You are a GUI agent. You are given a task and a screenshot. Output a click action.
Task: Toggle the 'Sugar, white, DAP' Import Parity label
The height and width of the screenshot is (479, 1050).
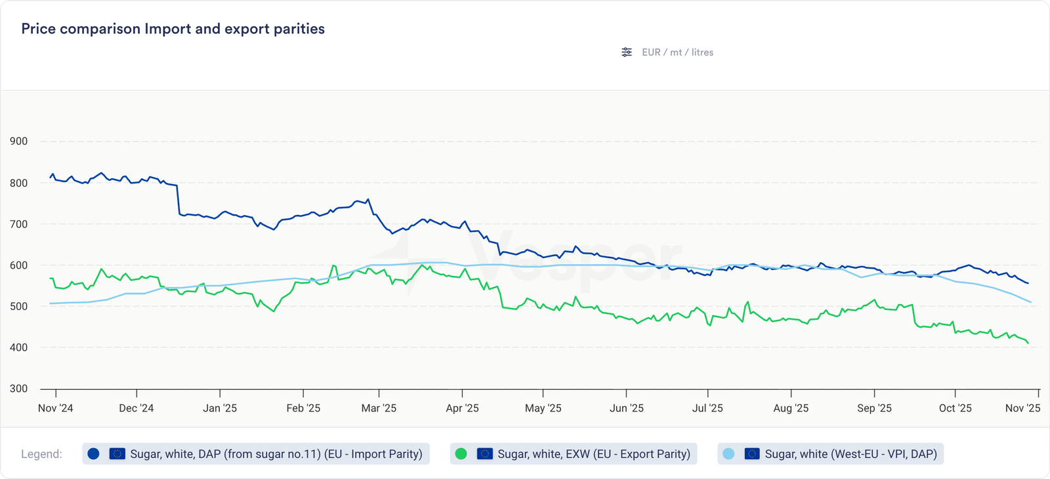tap(276, 453)
